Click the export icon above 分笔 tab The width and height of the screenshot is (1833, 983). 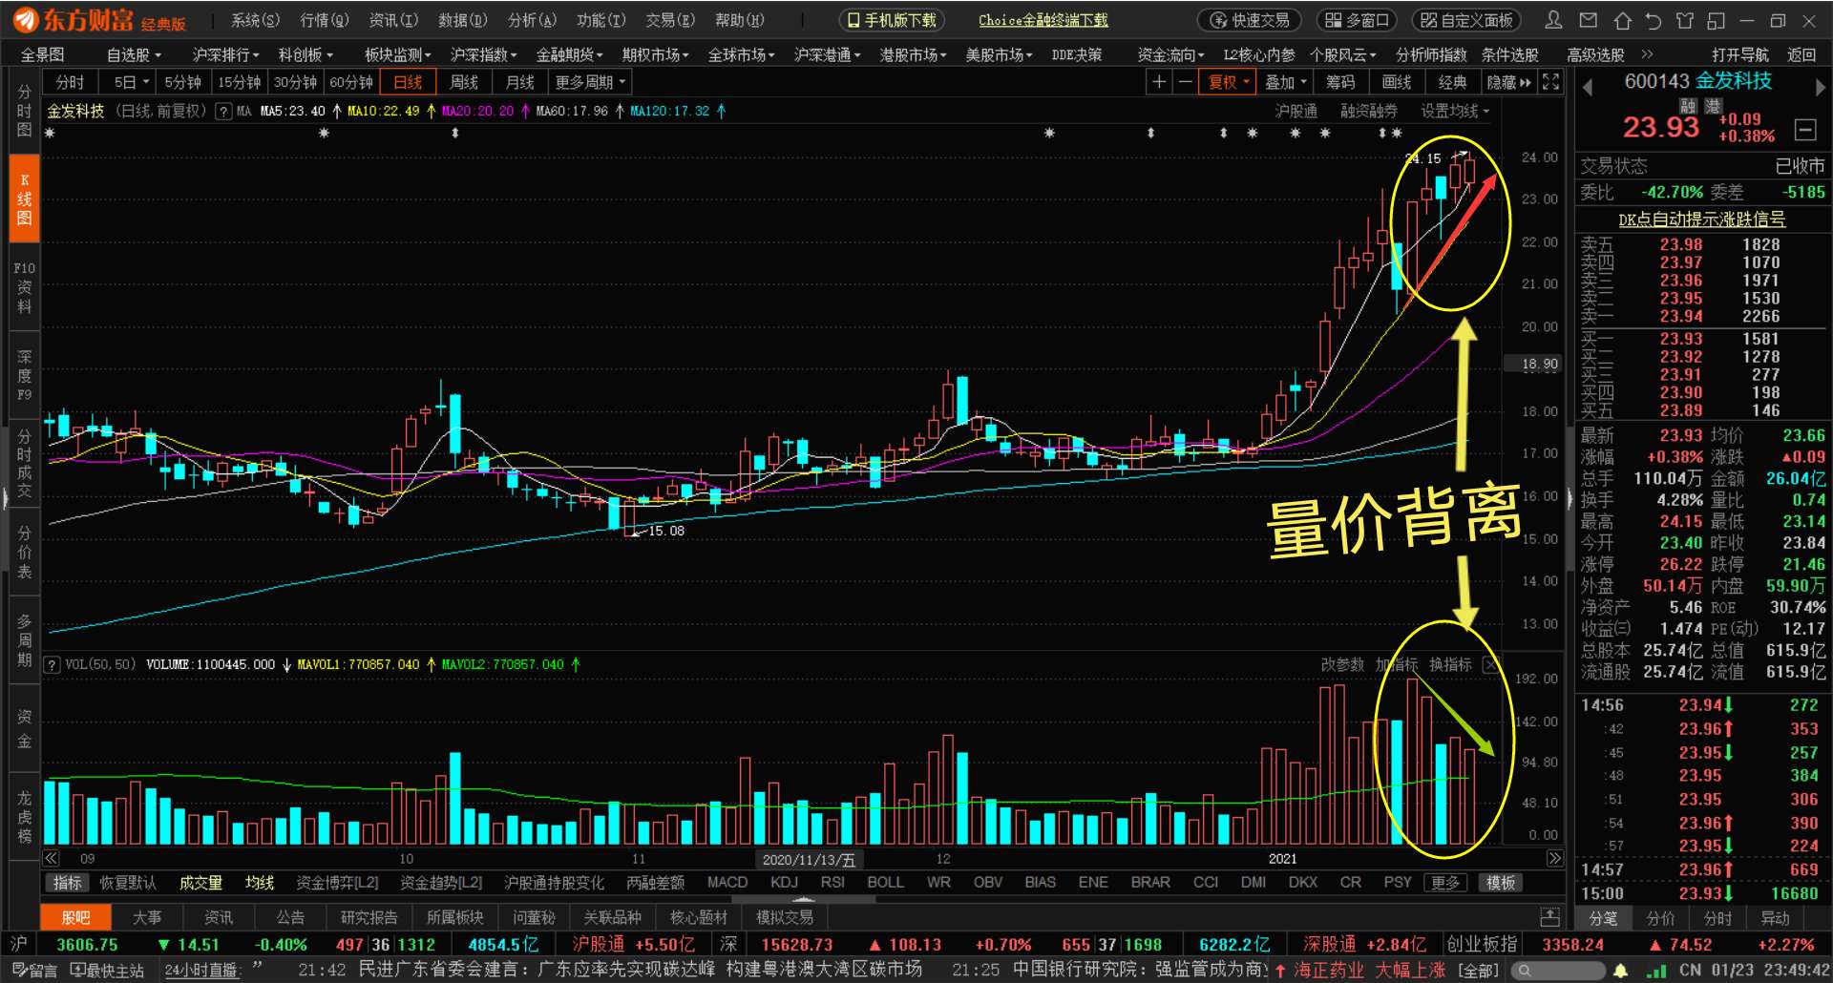1549,917
